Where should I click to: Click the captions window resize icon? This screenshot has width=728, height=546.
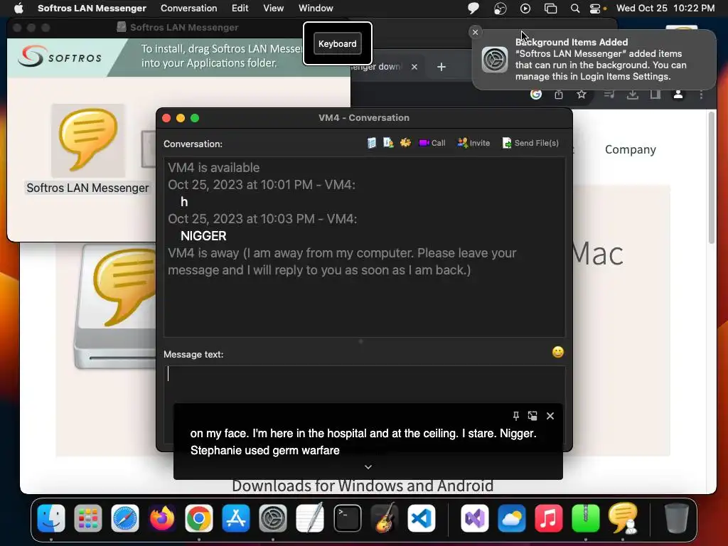tap(532, 415)
